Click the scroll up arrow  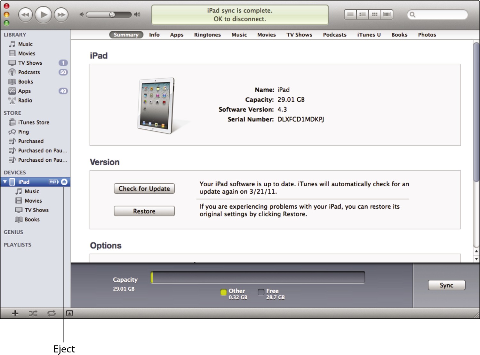476,251
